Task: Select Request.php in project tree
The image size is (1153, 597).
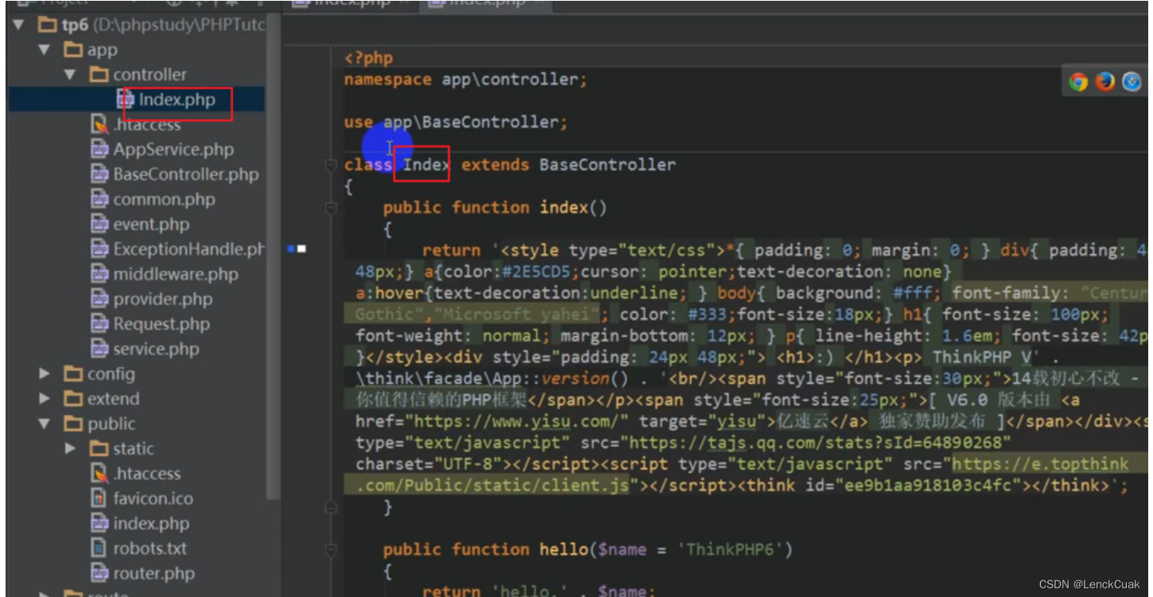Action: click(161, 324)
